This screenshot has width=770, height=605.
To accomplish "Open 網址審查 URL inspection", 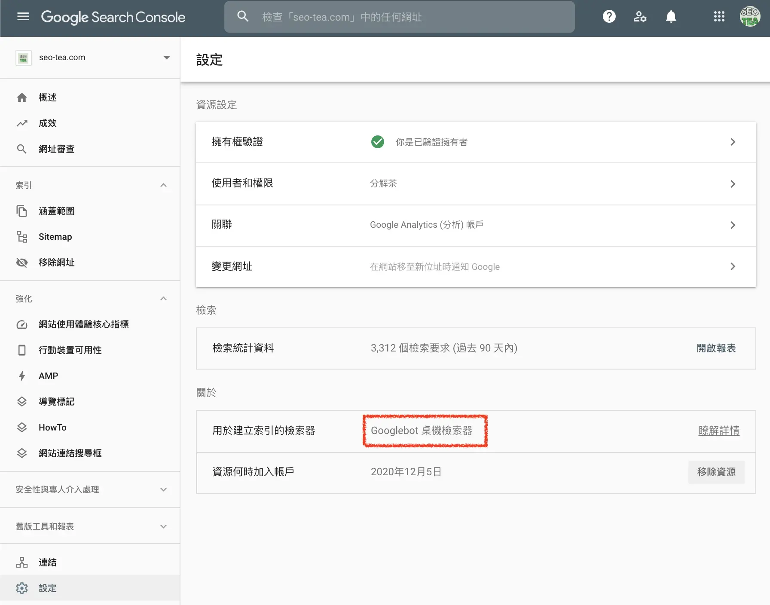I will pos(90,149).
